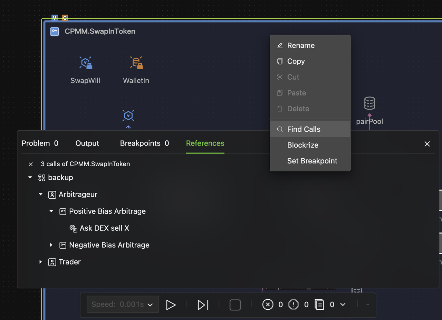Screen dimensions: 442x320
Task: Open the Speed dropdown
Action: [123, 304]
